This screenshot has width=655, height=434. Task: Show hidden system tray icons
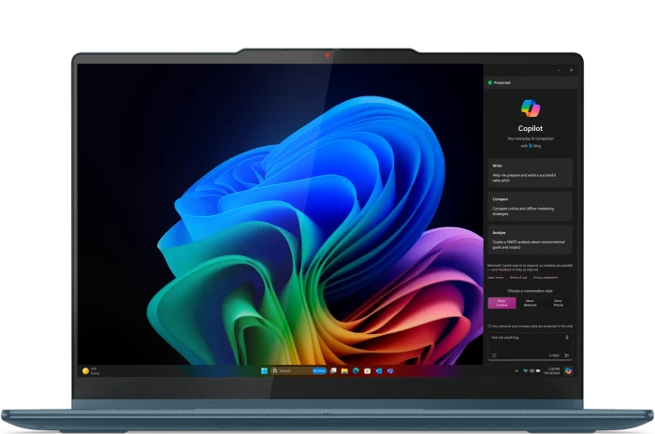[517, 371]
